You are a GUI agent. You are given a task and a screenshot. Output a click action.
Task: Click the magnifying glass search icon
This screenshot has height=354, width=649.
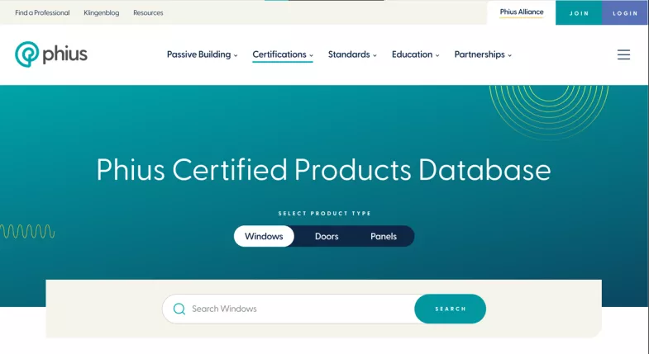pyautogui.click(x=179, y=309)
